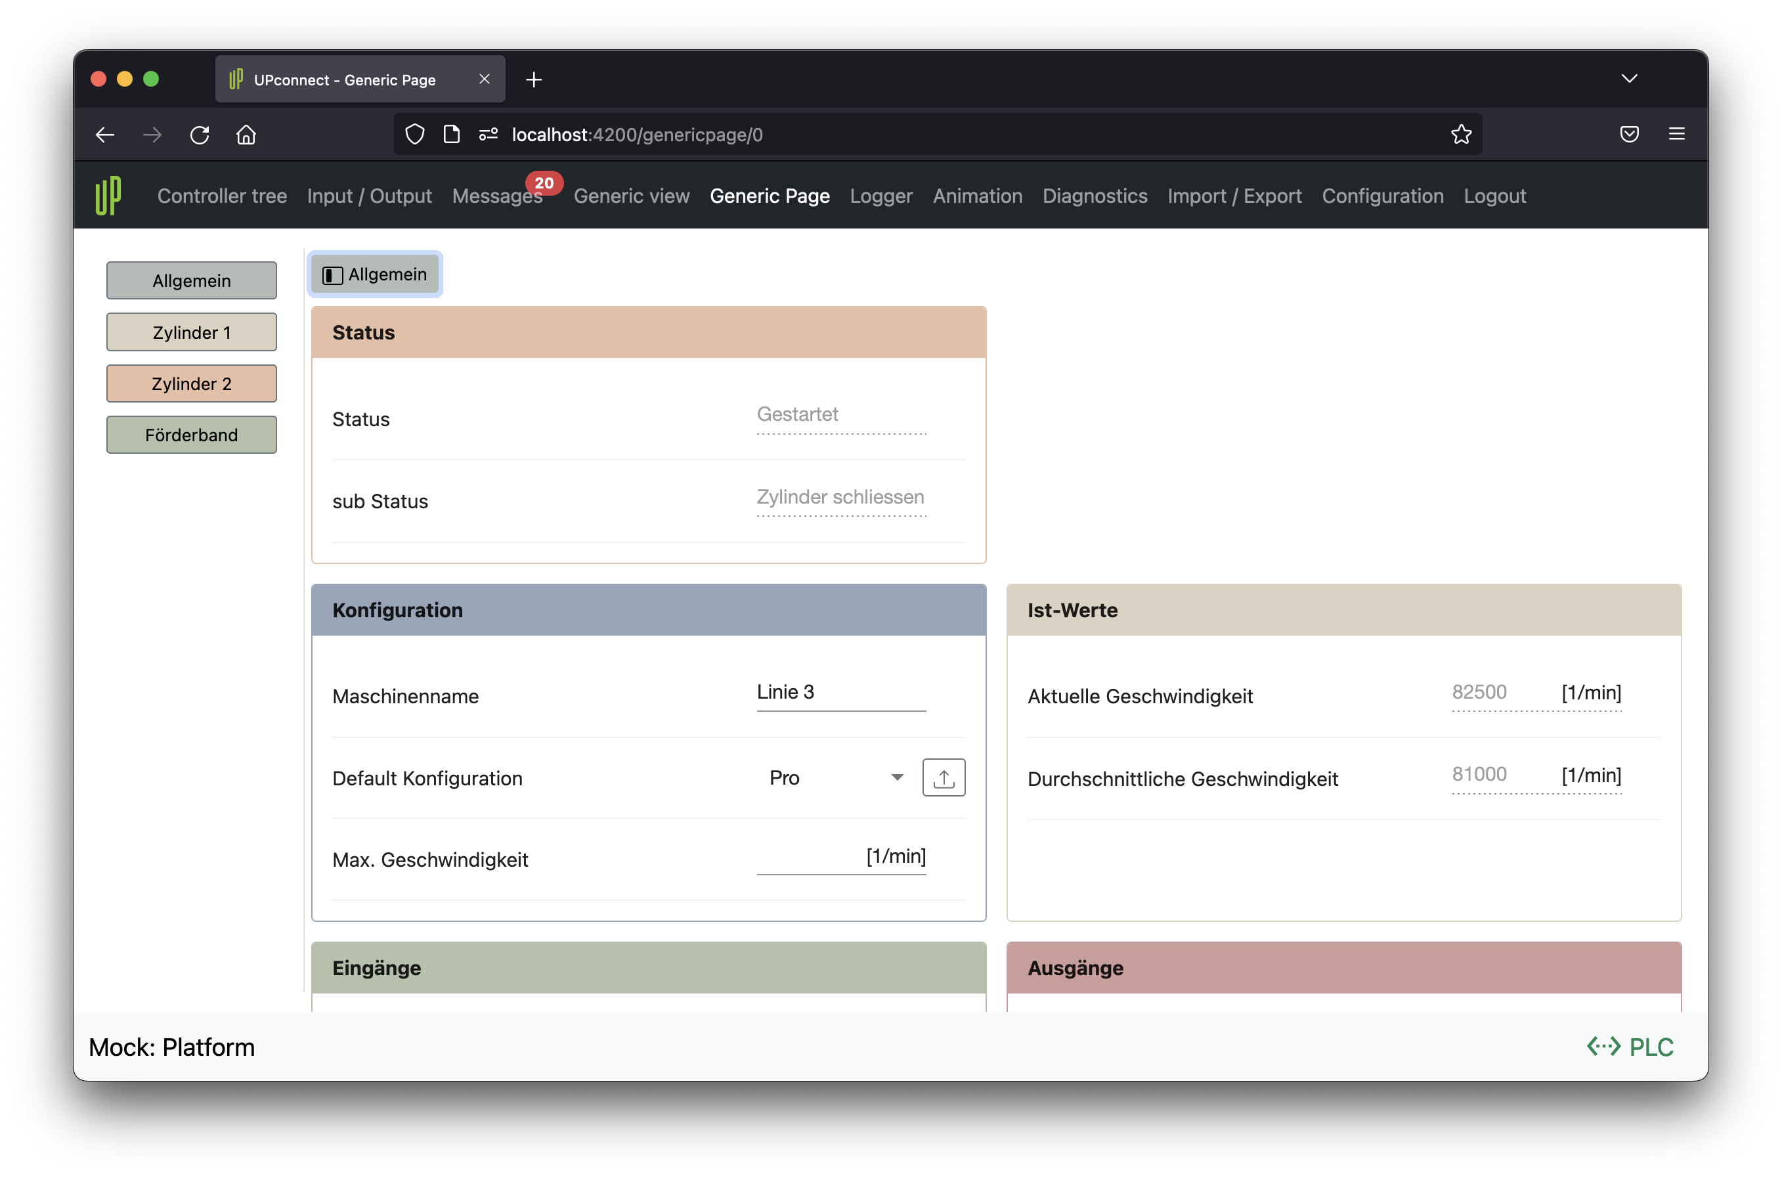Bookmark page with the star icon

tap(1460, 135)
